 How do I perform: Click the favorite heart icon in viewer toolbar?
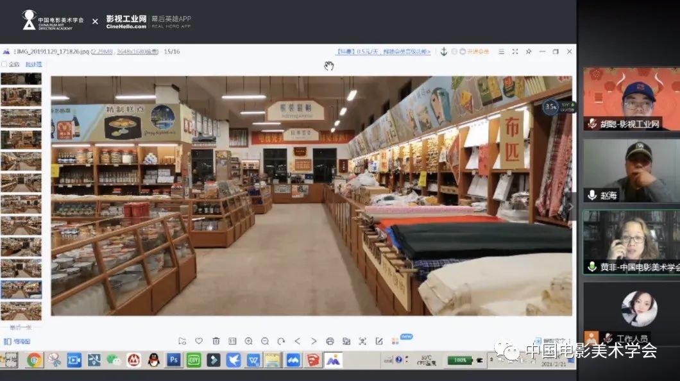click(199, 341)
